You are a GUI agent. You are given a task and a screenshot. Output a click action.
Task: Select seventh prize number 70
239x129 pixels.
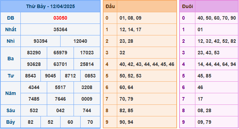90,122
